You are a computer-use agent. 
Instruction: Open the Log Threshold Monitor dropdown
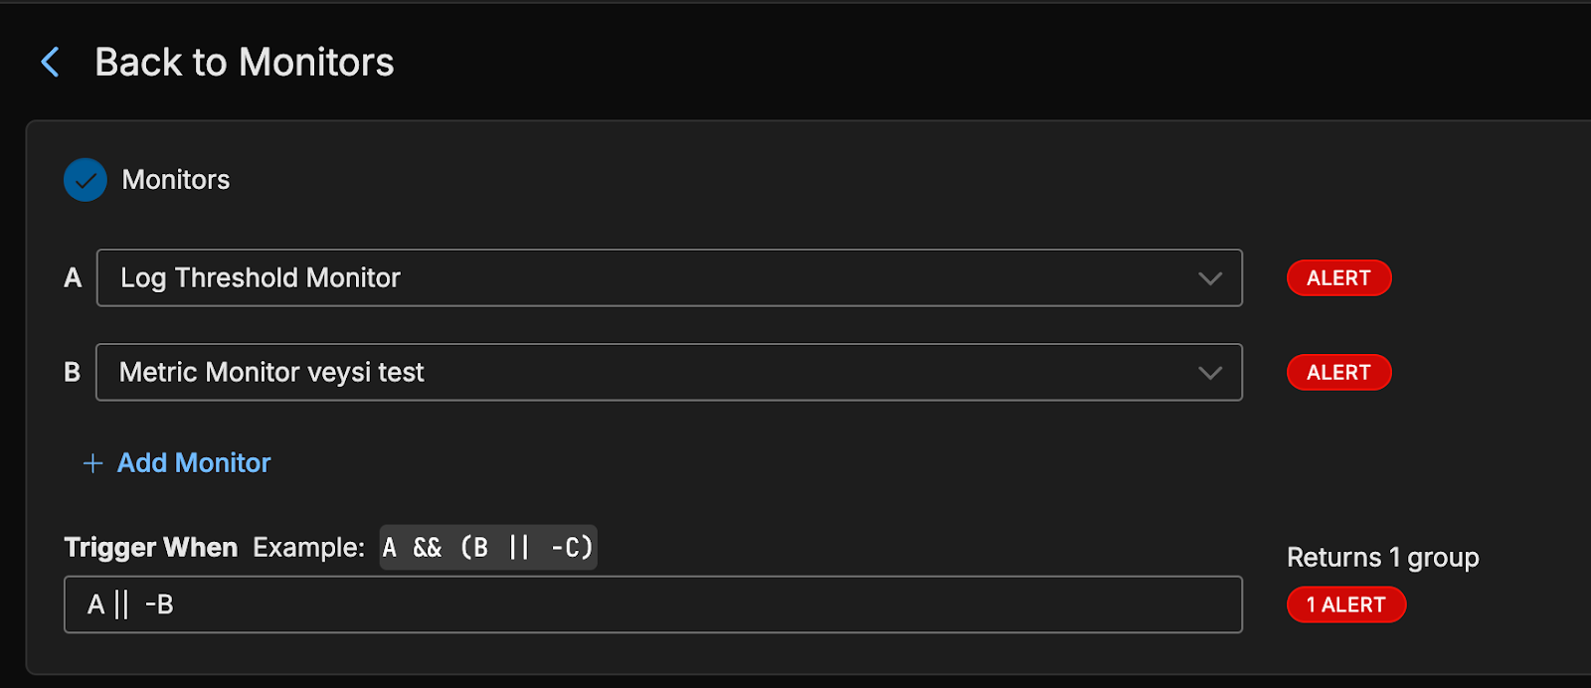click(x=646, y=277)
